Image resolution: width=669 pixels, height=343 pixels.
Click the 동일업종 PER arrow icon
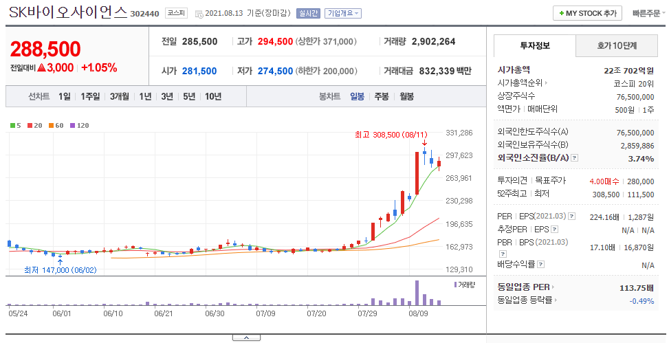click(553, 287)
